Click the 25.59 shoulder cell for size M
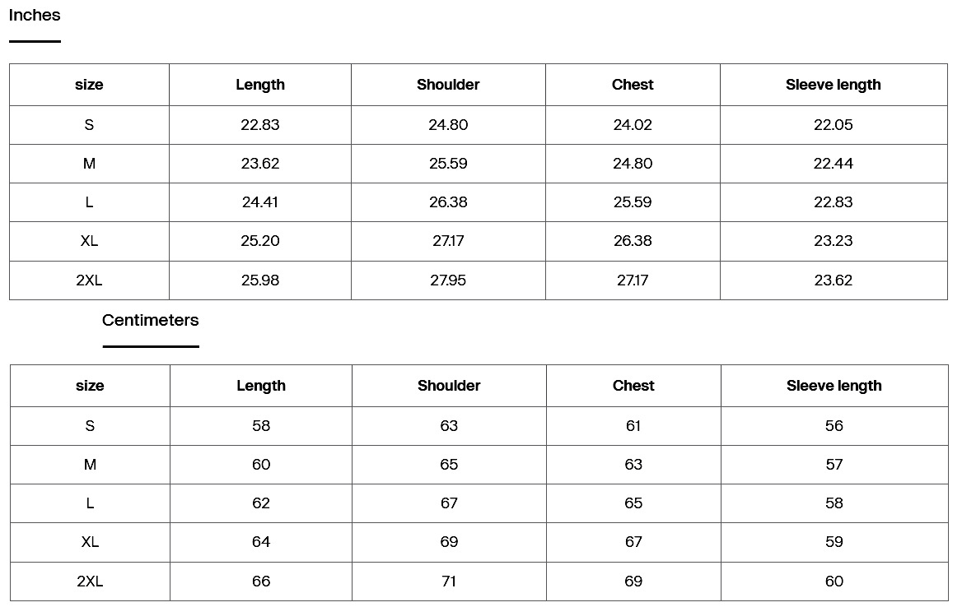Viewport: 962px width, 607px height. [x=448, y=164]
